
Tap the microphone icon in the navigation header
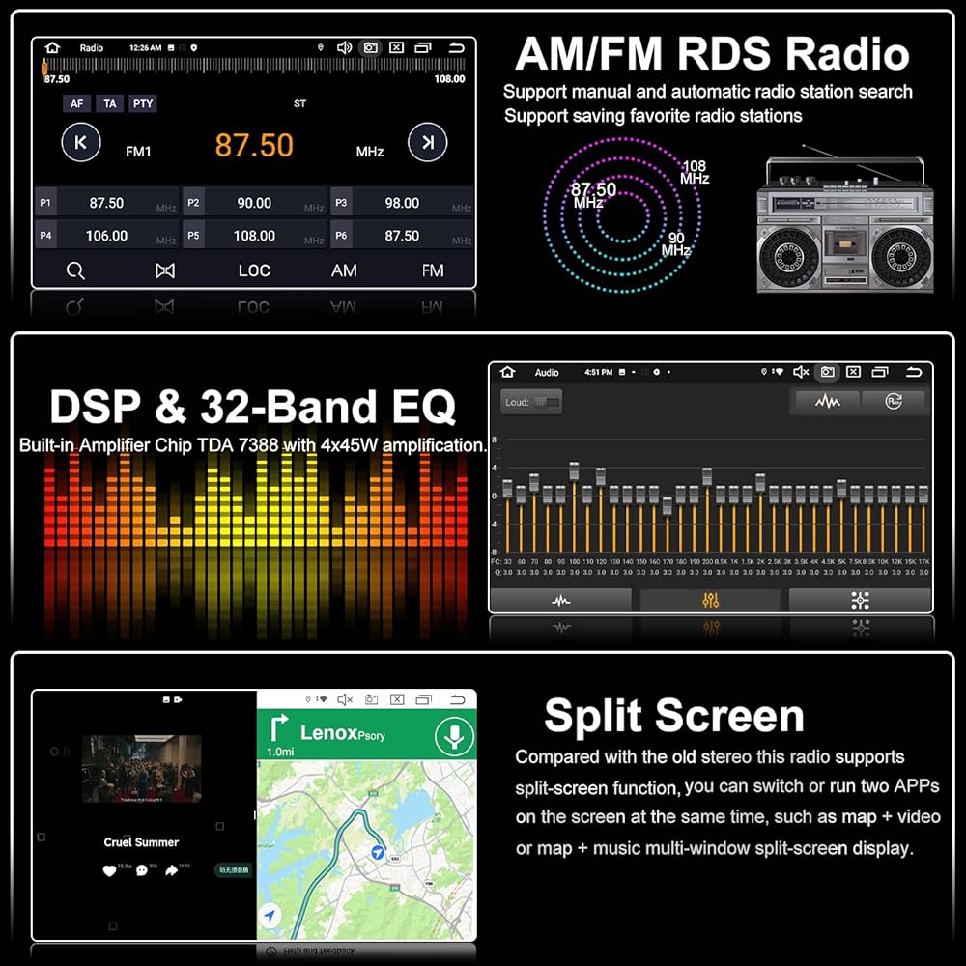point(451,735)
